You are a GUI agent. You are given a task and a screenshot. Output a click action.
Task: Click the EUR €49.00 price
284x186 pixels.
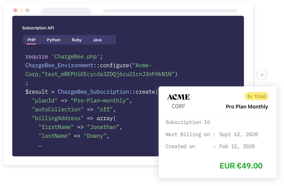pyautogui.click(x=241, y=166)
